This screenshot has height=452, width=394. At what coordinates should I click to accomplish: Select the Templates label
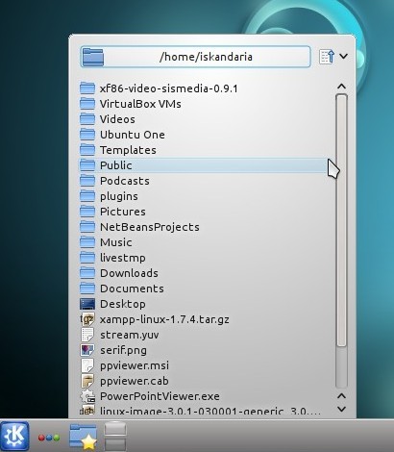[x=128, y=150]
